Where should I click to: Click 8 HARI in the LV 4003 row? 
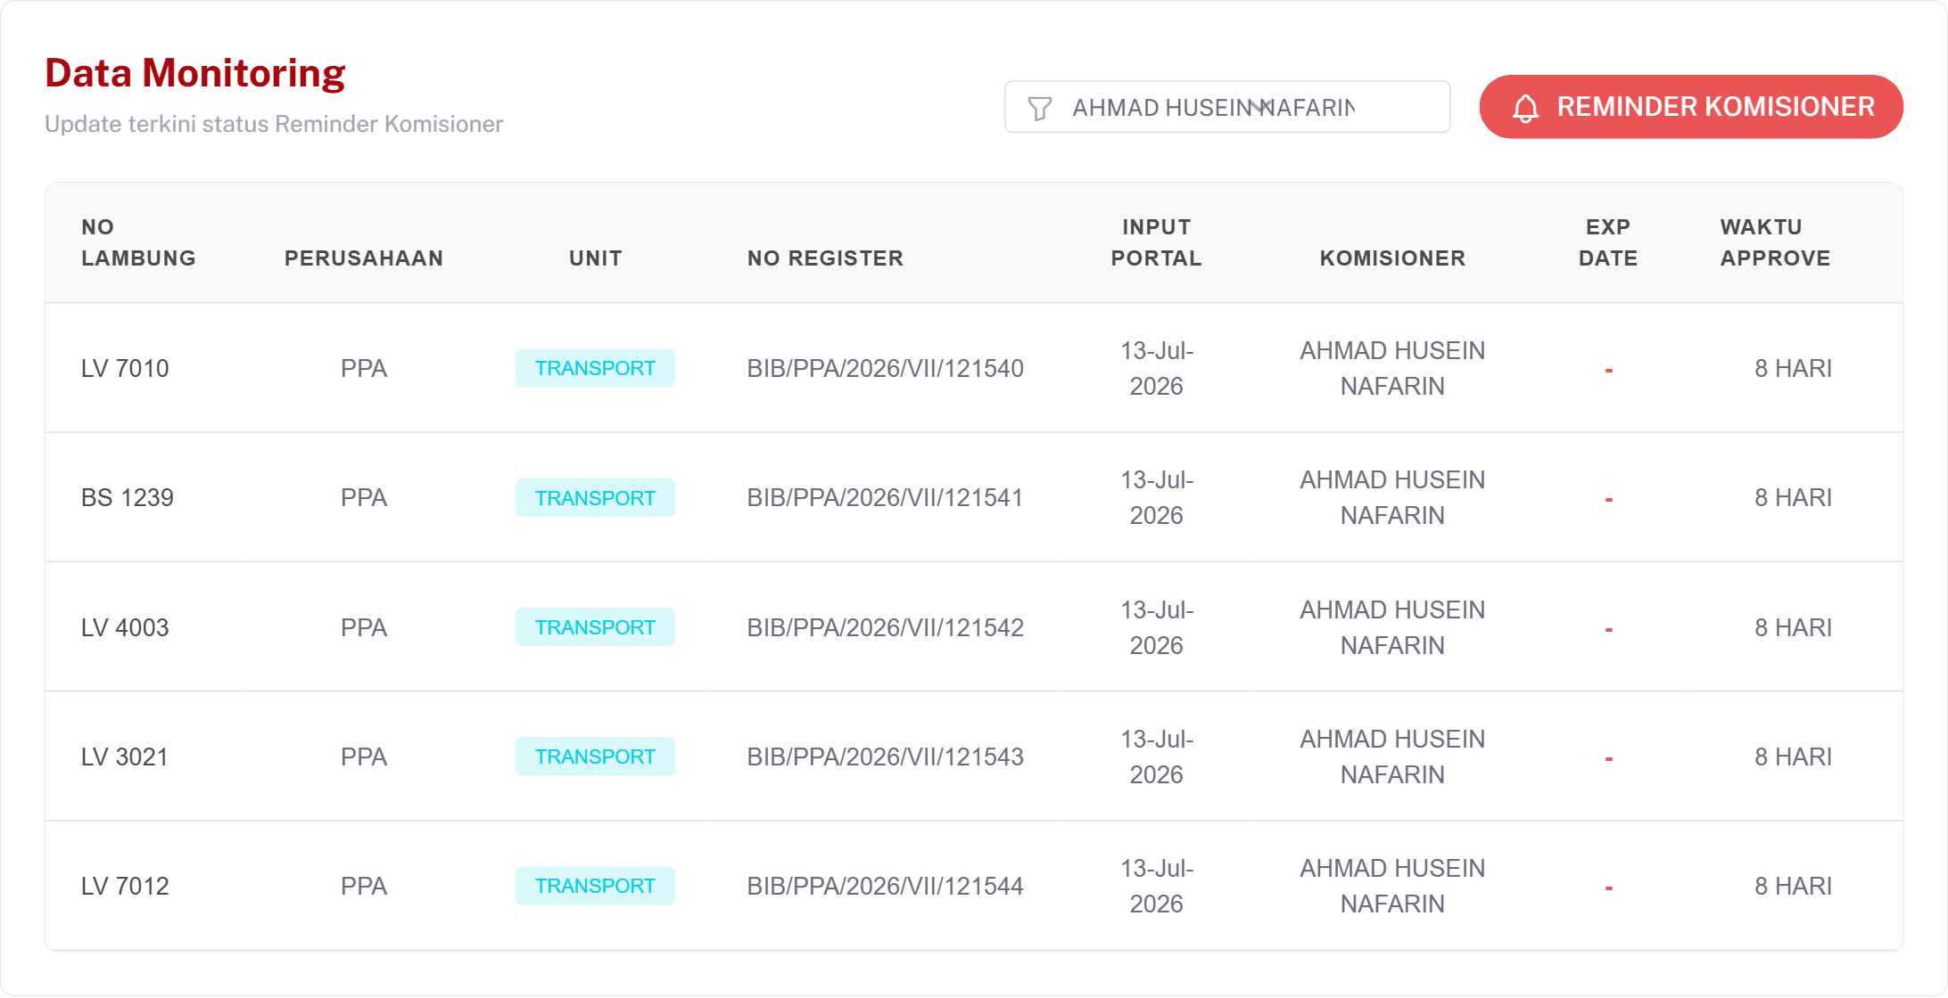(1793, 627)
